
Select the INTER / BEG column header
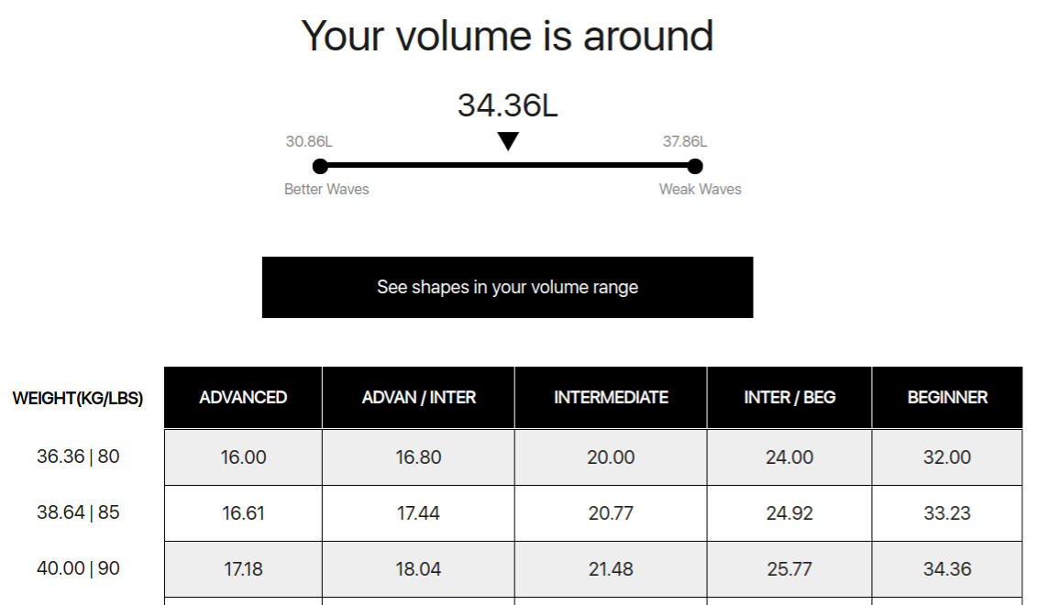(x=789, y=397)
